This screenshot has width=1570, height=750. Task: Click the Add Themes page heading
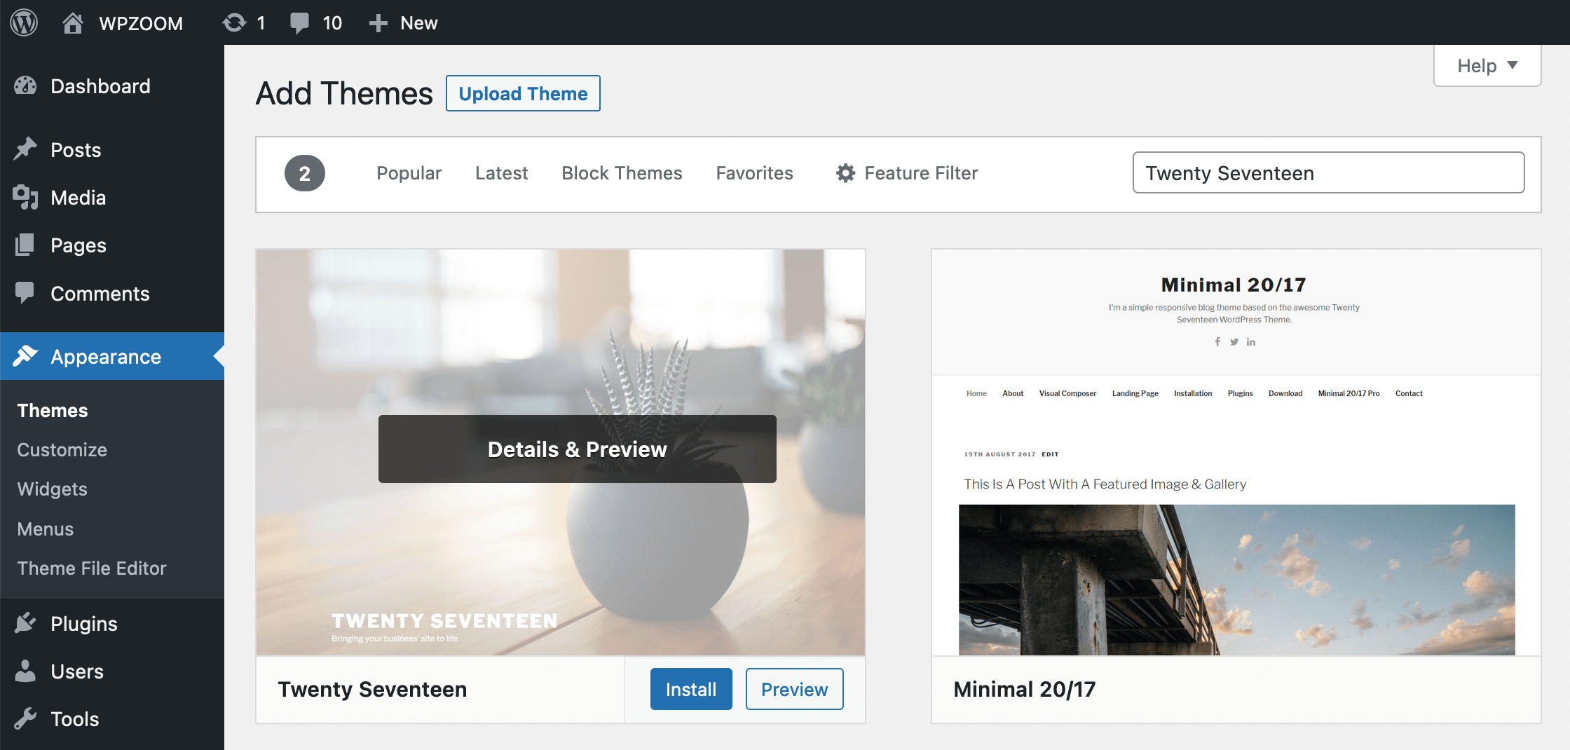point(344,93)
